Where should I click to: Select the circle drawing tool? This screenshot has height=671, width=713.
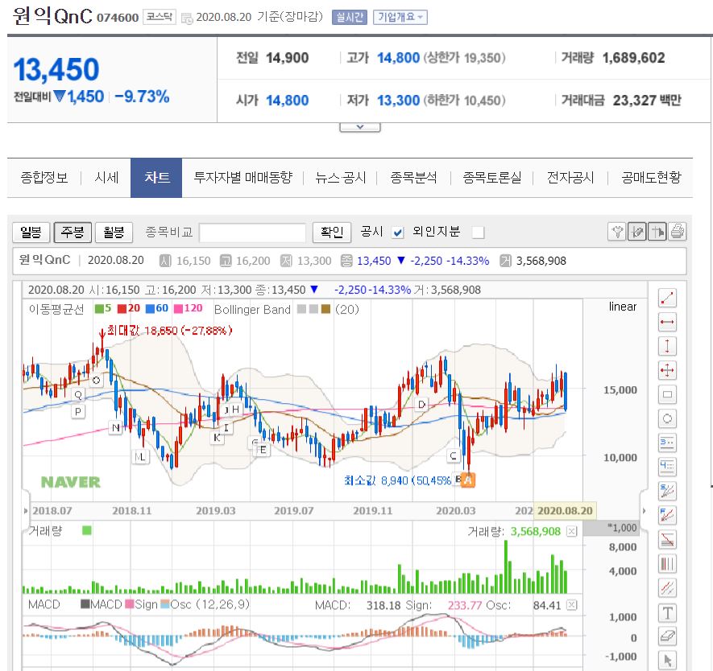[x=667, y=418]
